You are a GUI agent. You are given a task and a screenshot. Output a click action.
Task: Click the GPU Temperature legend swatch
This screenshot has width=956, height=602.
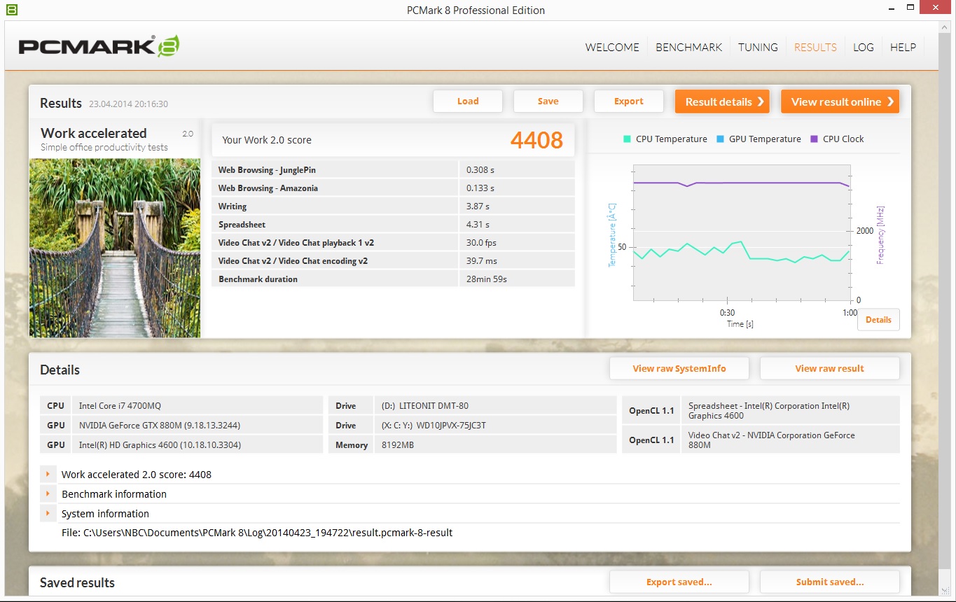(720, 139)
